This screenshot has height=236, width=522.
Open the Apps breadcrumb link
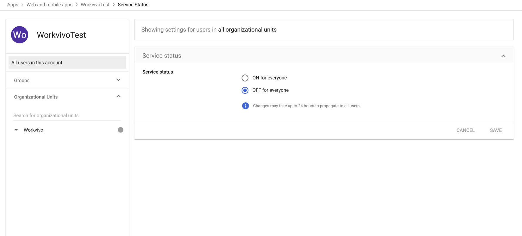click(x=13, y=5)
